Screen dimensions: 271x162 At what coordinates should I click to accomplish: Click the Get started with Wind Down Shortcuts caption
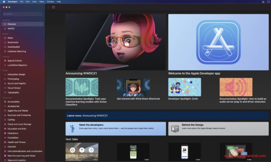(x=138, y=99)
